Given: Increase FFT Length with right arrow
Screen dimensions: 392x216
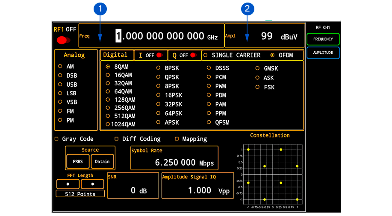Looking at the screenshot, I should click(x=92, y=184).
